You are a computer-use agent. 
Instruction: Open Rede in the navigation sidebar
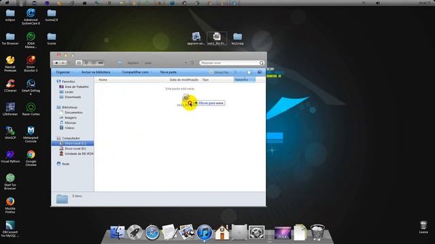click(63, 164)
